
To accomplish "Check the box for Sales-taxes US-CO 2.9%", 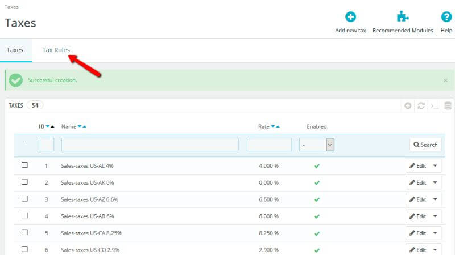I will coord(24,249).
